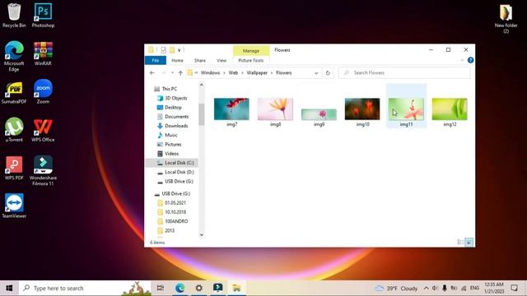The width and height of the screenshot is (527, 296).
Task: Open Task View on taskbar
Action: 161,288
